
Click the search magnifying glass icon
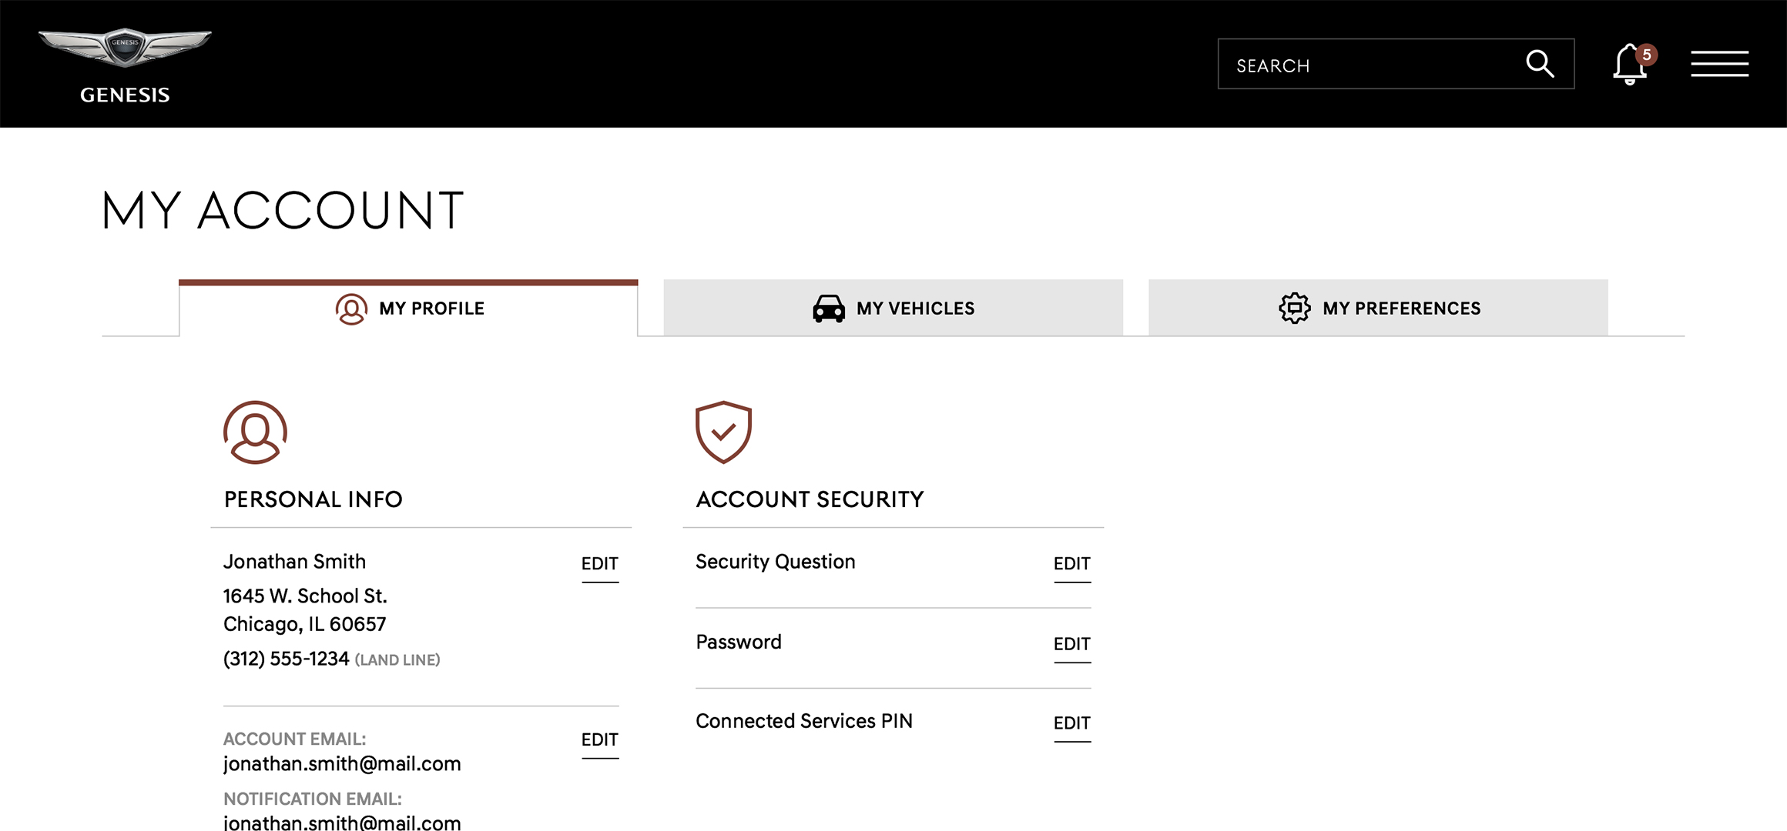[1540, 64]
